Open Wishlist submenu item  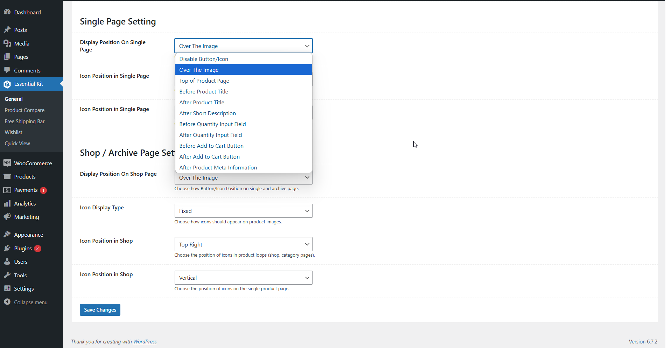[13, 132]
